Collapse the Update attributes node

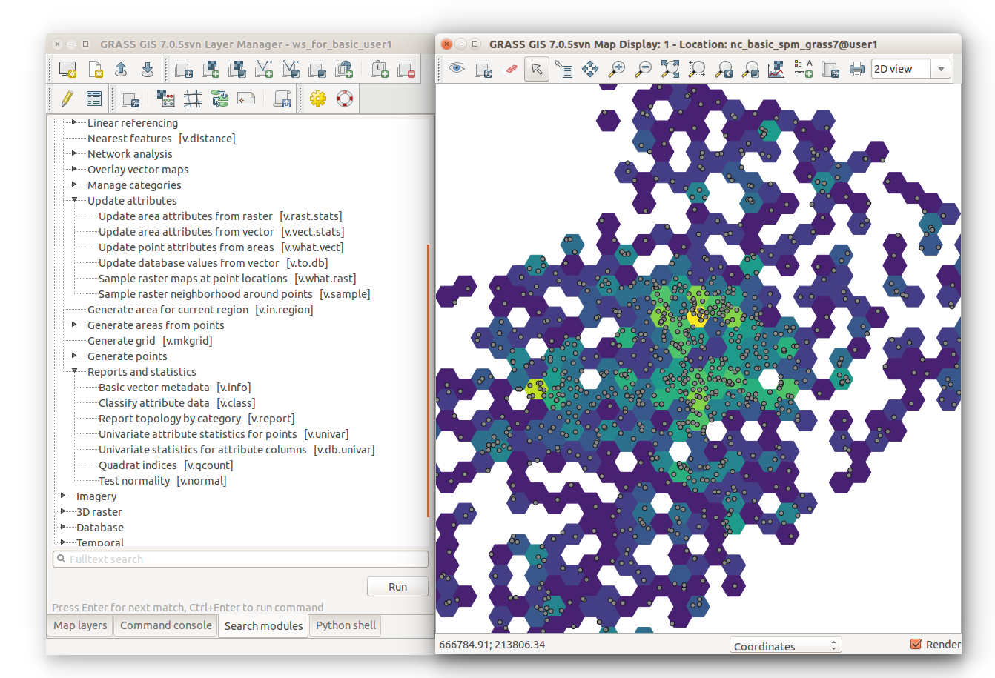pyautogui.click(x=74, y=200)
